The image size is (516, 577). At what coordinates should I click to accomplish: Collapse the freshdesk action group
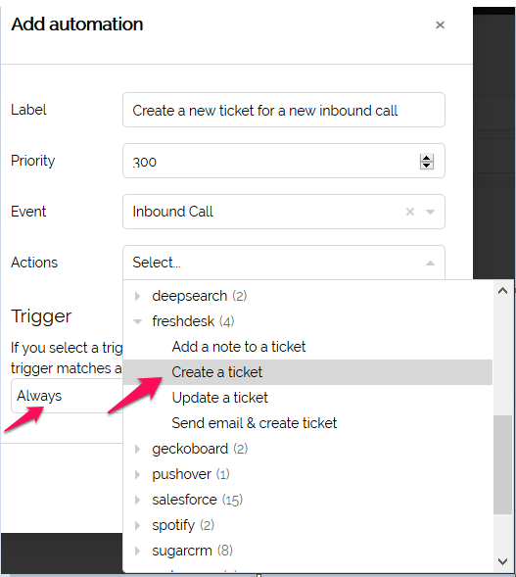pos(137,321)
